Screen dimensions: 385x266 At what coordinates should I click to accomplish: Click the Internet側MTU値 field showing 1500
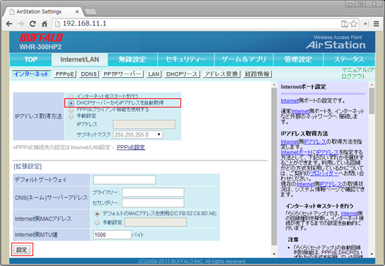pyautogui.click(x=113, y=235)
